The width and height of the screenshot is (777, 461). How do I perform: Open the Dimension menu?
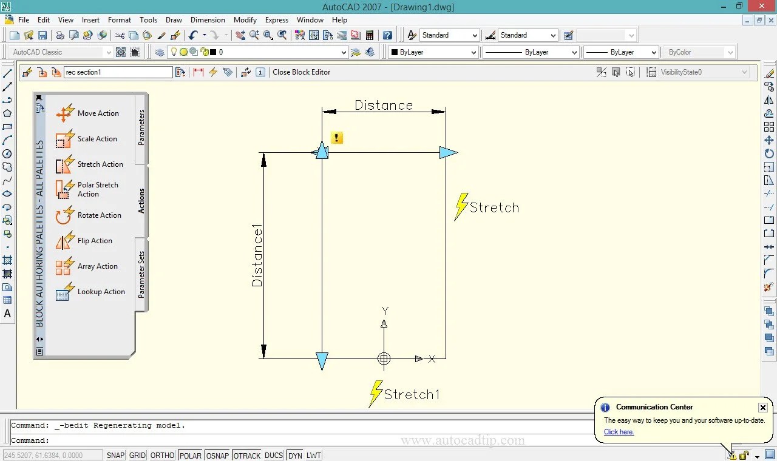click(x=208, y=20)
